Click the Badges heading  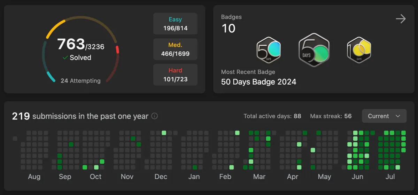[231, 17]
